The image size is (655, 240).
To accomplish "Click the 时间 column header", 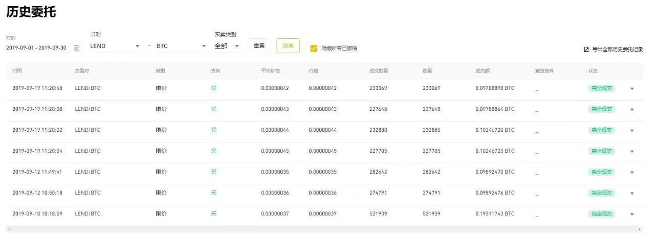I will pos(17,70).
